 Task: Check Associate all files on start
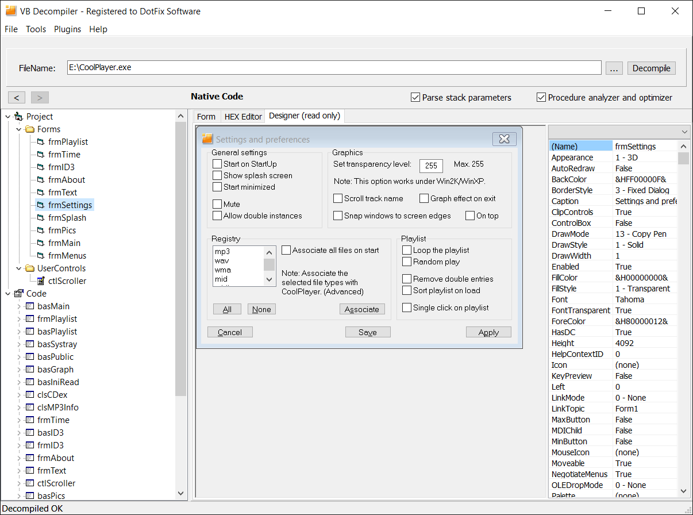(x=286, y=250)
